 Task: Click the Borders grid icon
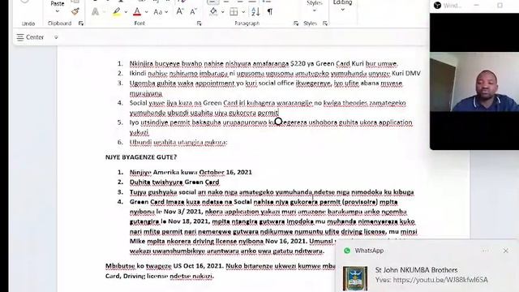[x=234, y=11]
